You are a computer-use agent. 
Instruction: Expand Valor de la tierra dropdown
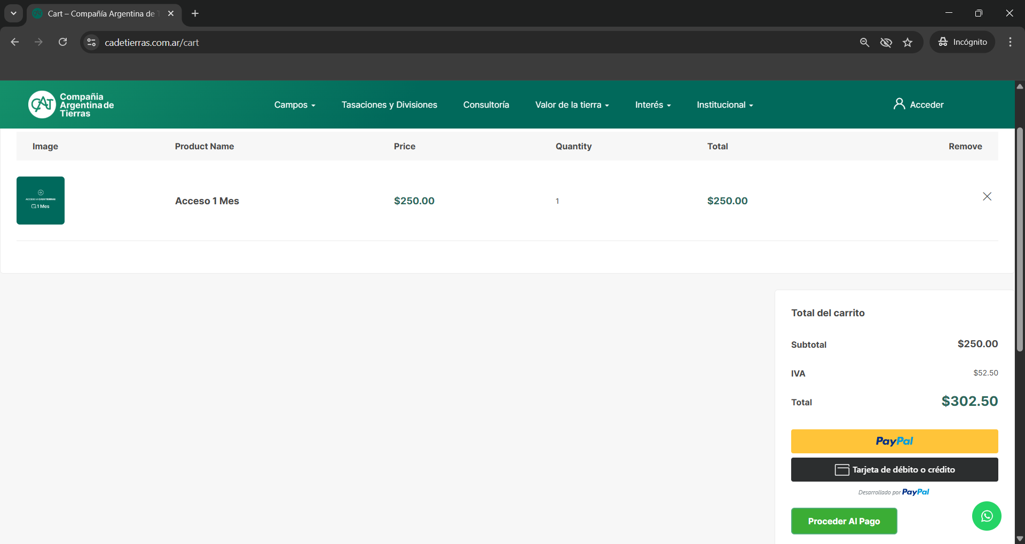[x=572, y=105]
